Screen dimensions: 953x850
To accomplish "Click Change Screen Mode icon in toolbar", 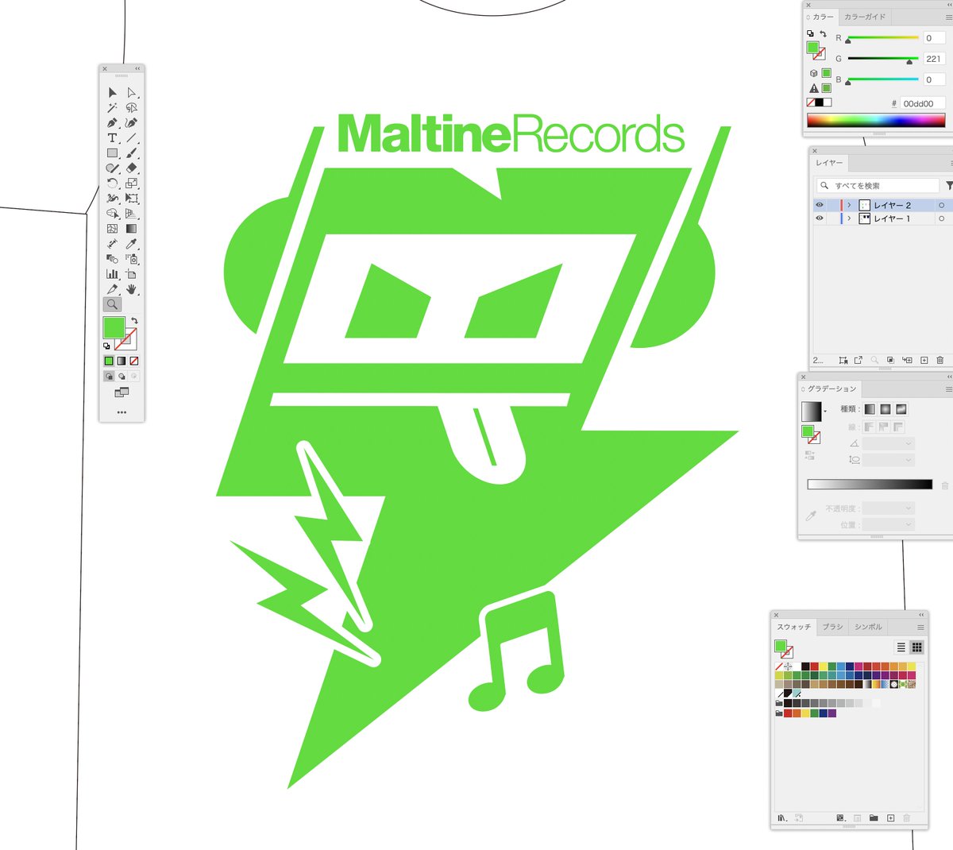I will (122, 392).
